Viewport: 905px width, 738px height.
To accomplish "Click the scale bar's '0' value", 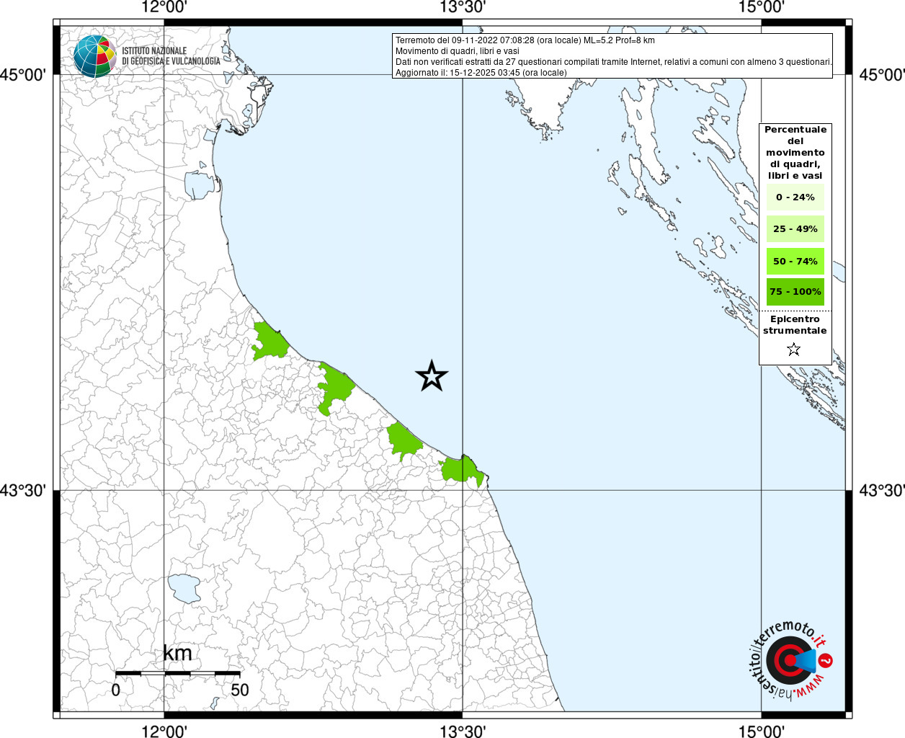I will click(x=116, y=690).
